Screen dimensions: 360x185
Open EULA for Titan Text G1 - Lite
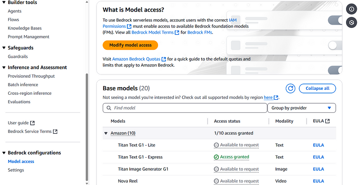coord(319,145)
